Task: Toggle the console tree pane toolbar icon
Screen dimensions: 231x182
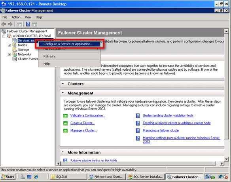Action: point(19,24)
